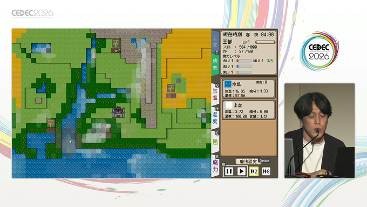Click the 雲量 1.17 cloud amount value
Screen dimensions: 367x207
264,116
